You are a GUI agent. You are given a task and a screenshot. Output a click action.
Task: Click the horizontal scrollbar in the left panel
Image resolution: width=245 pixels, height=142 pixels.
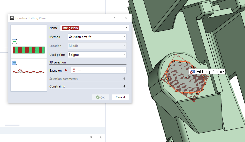[12, 125]
